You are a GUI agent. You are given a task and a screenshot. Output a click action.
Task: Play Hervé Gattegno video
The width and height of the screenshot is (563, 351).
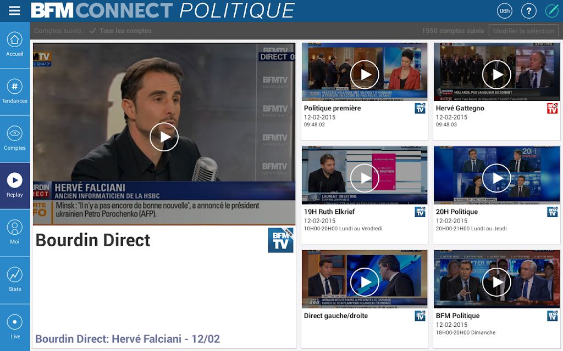click(496, 75)
